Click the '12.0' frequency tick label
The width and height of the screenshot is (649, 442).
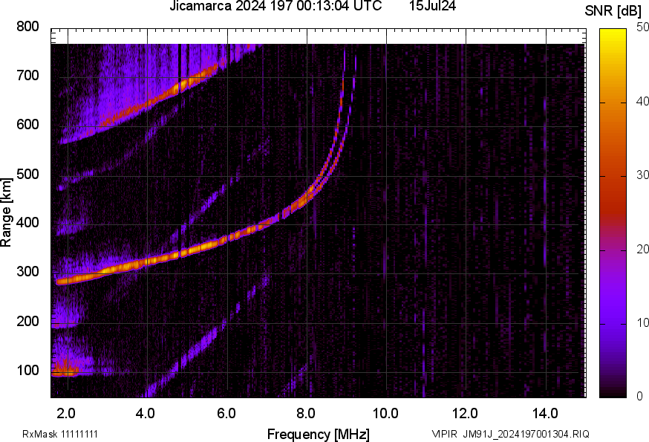click(466, 413)
